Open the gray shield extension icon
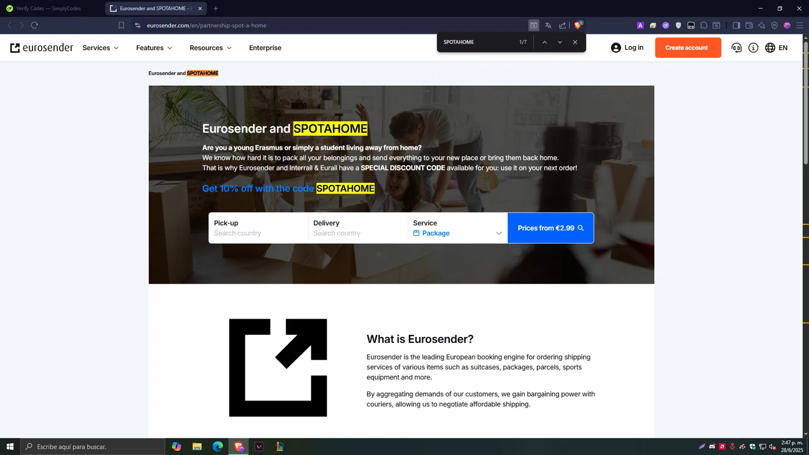This screenshot has width=809, height=455. 678,25
